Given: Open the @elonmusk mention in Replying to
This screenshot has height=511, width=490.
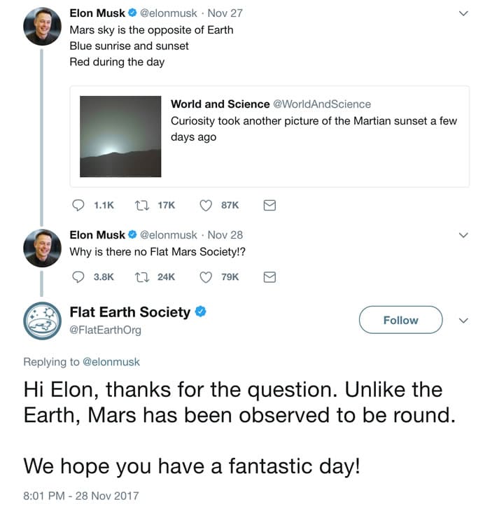Looking at the screenshot, I should point(111,362).
